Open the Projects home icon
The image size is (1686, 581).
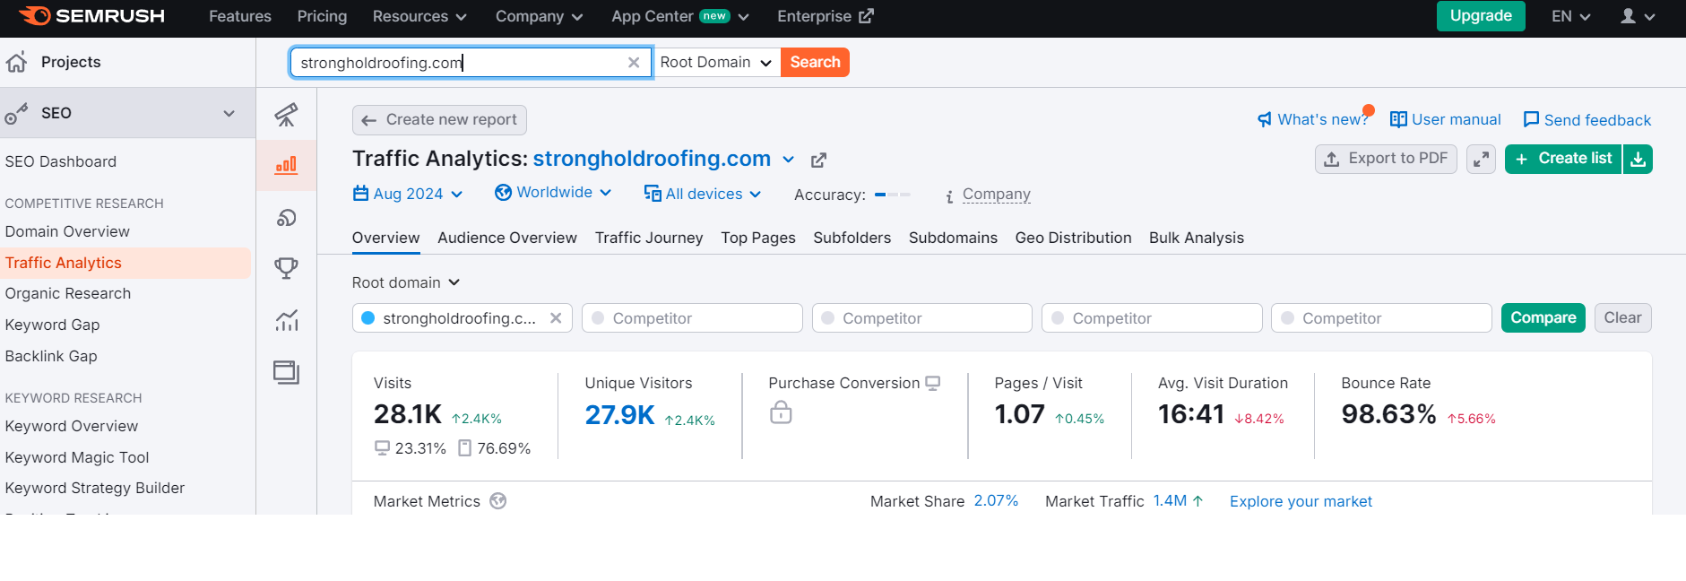pyautogui.click(x=16, y=62)
